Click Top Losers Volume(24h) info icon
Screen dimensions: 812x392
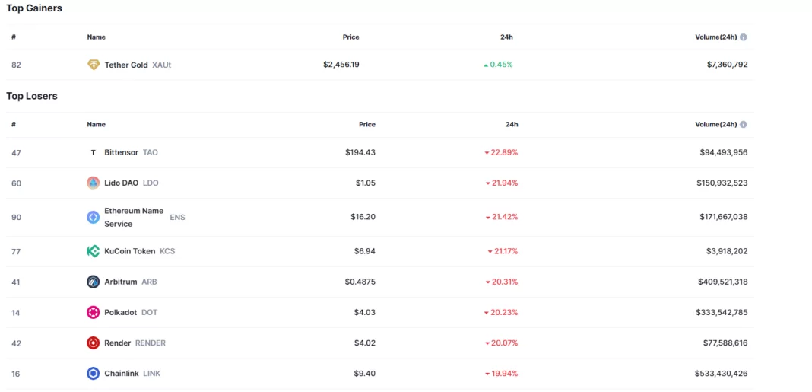744,125
